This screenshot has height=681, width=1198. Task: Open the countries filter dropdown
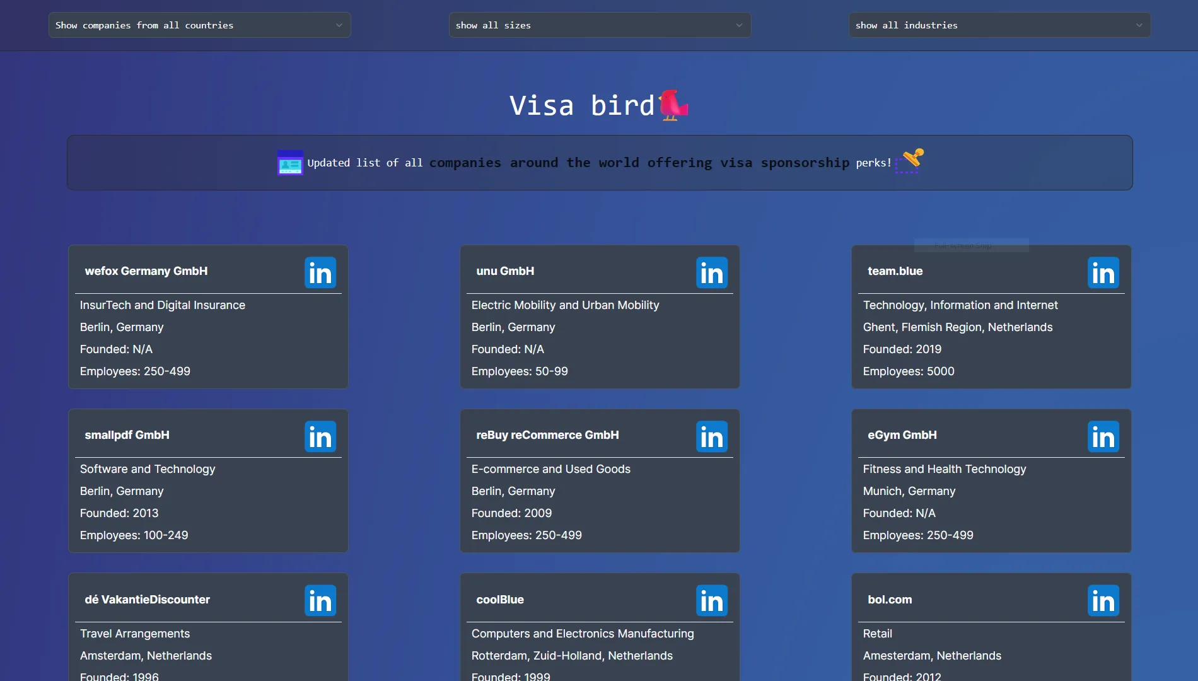(199, 25)
